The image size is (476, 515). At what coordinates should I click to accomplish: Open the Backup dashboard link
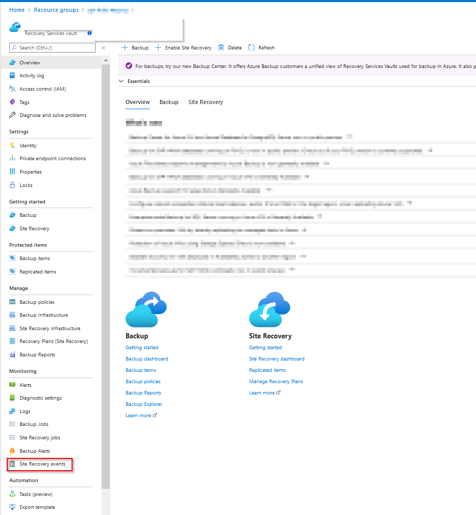[147, 358]
